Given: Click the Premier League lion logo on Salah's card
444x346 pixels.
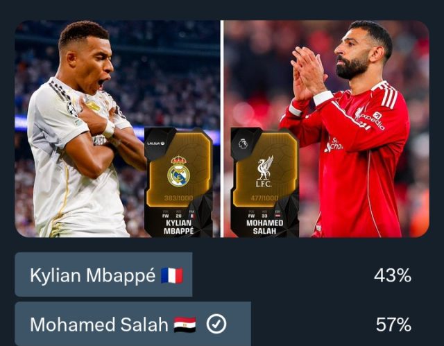Looking at the screenshot, I should (242, 144).
